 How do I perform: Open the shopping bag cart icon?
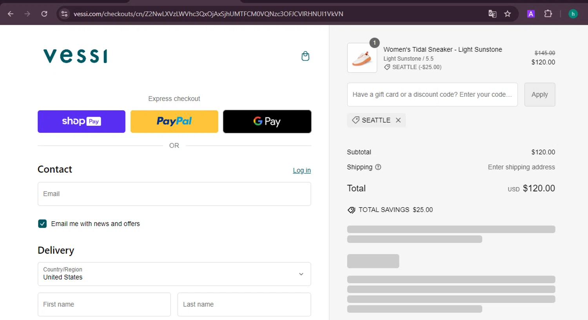click(305, 56)
